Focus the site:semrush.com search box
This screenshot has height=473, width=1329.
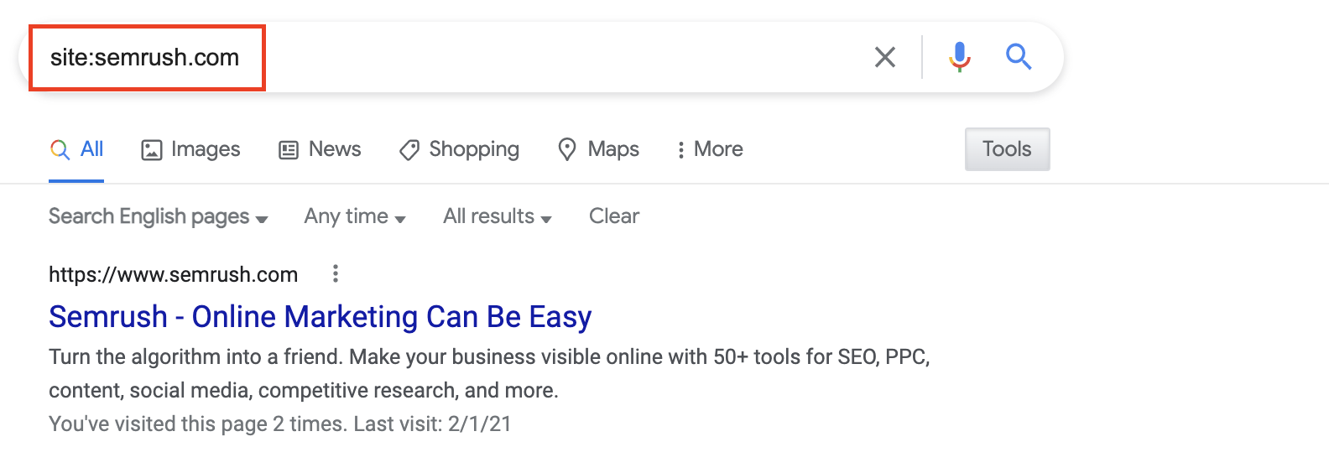(445, 57)
